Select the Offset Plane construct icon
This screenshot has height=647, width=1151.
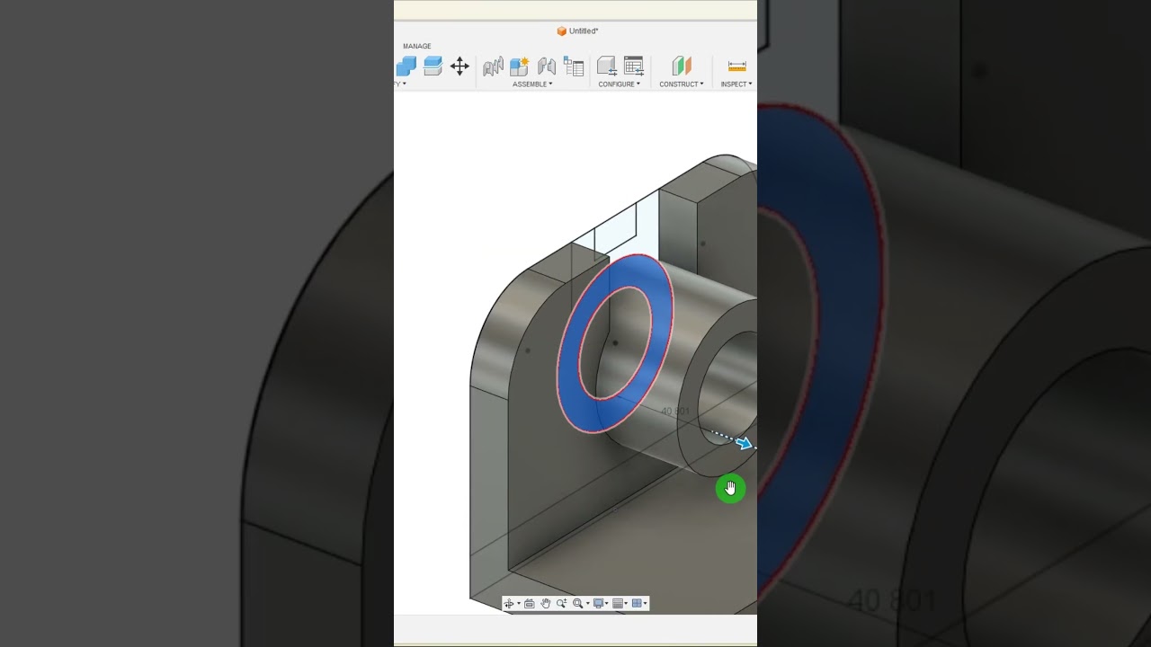(x=682, y=66)
